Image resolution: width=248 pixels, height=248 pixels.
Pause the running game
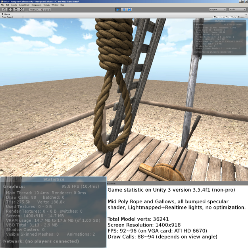(x=124, y=10)
